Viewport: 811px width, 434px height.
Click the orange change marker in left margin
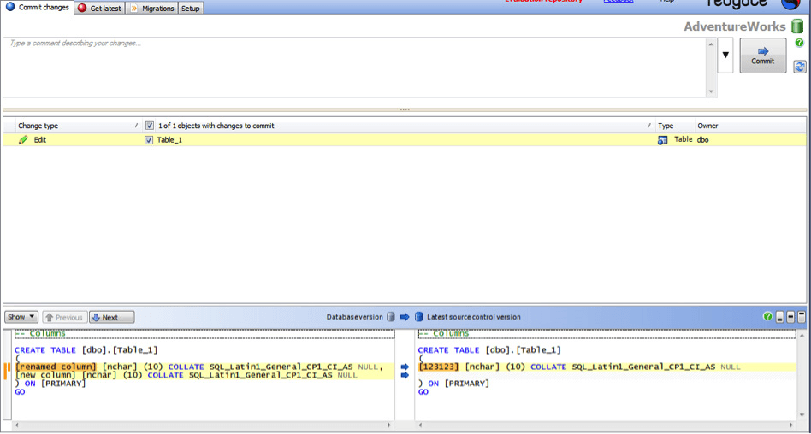(x=7, y=371)
